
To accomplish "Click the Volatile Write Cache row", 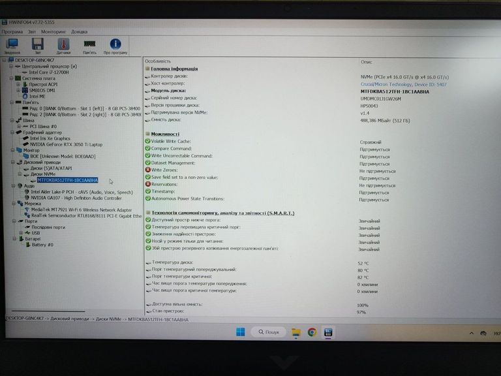I will pyautogui.click(x=263, y=141).
